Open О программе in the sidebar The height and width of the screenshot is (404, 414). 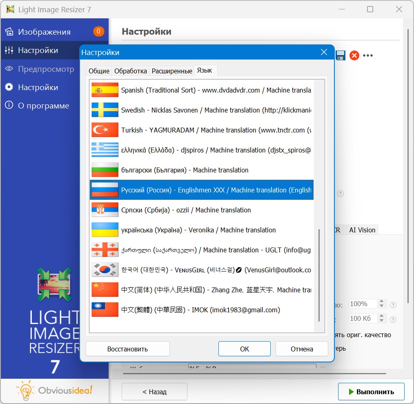pos(43,106)
